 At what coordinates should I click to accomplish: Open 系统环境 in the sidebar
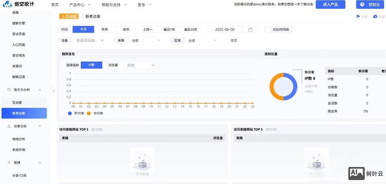point(19,150)
